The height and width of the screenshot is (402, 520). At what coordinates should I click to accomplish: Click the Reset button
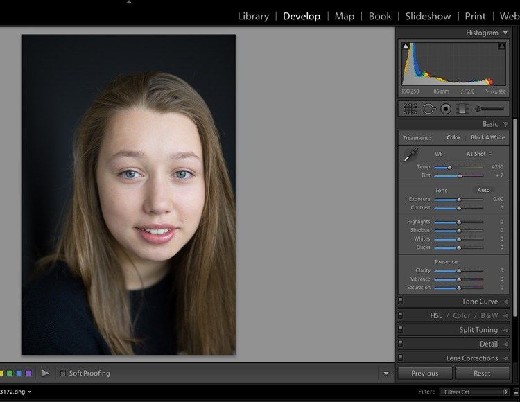pos(482,373)
